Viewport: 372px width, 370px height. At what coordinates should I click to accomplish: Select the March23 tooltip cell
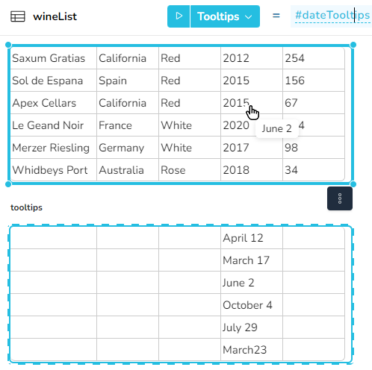[x=252, y=350]
